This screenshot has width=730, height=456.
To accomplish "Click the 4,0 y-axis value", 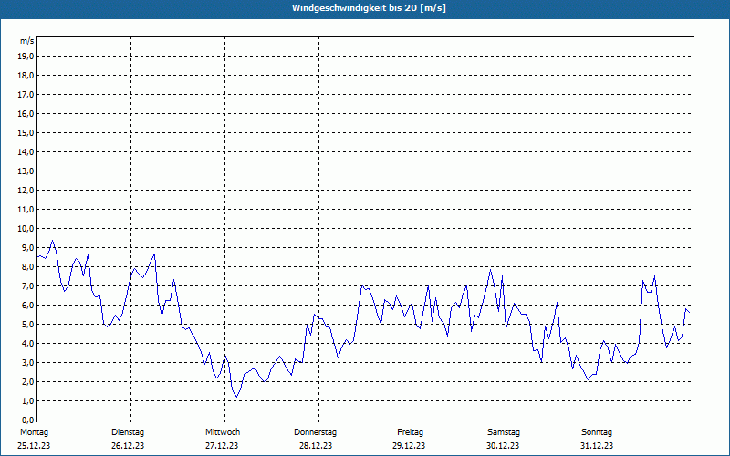I will [27, 344].
